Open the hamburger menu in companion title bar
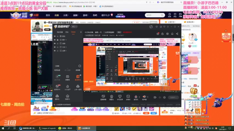Image resolution: width=234 pixels, height=131 pixels. [168, 26]
